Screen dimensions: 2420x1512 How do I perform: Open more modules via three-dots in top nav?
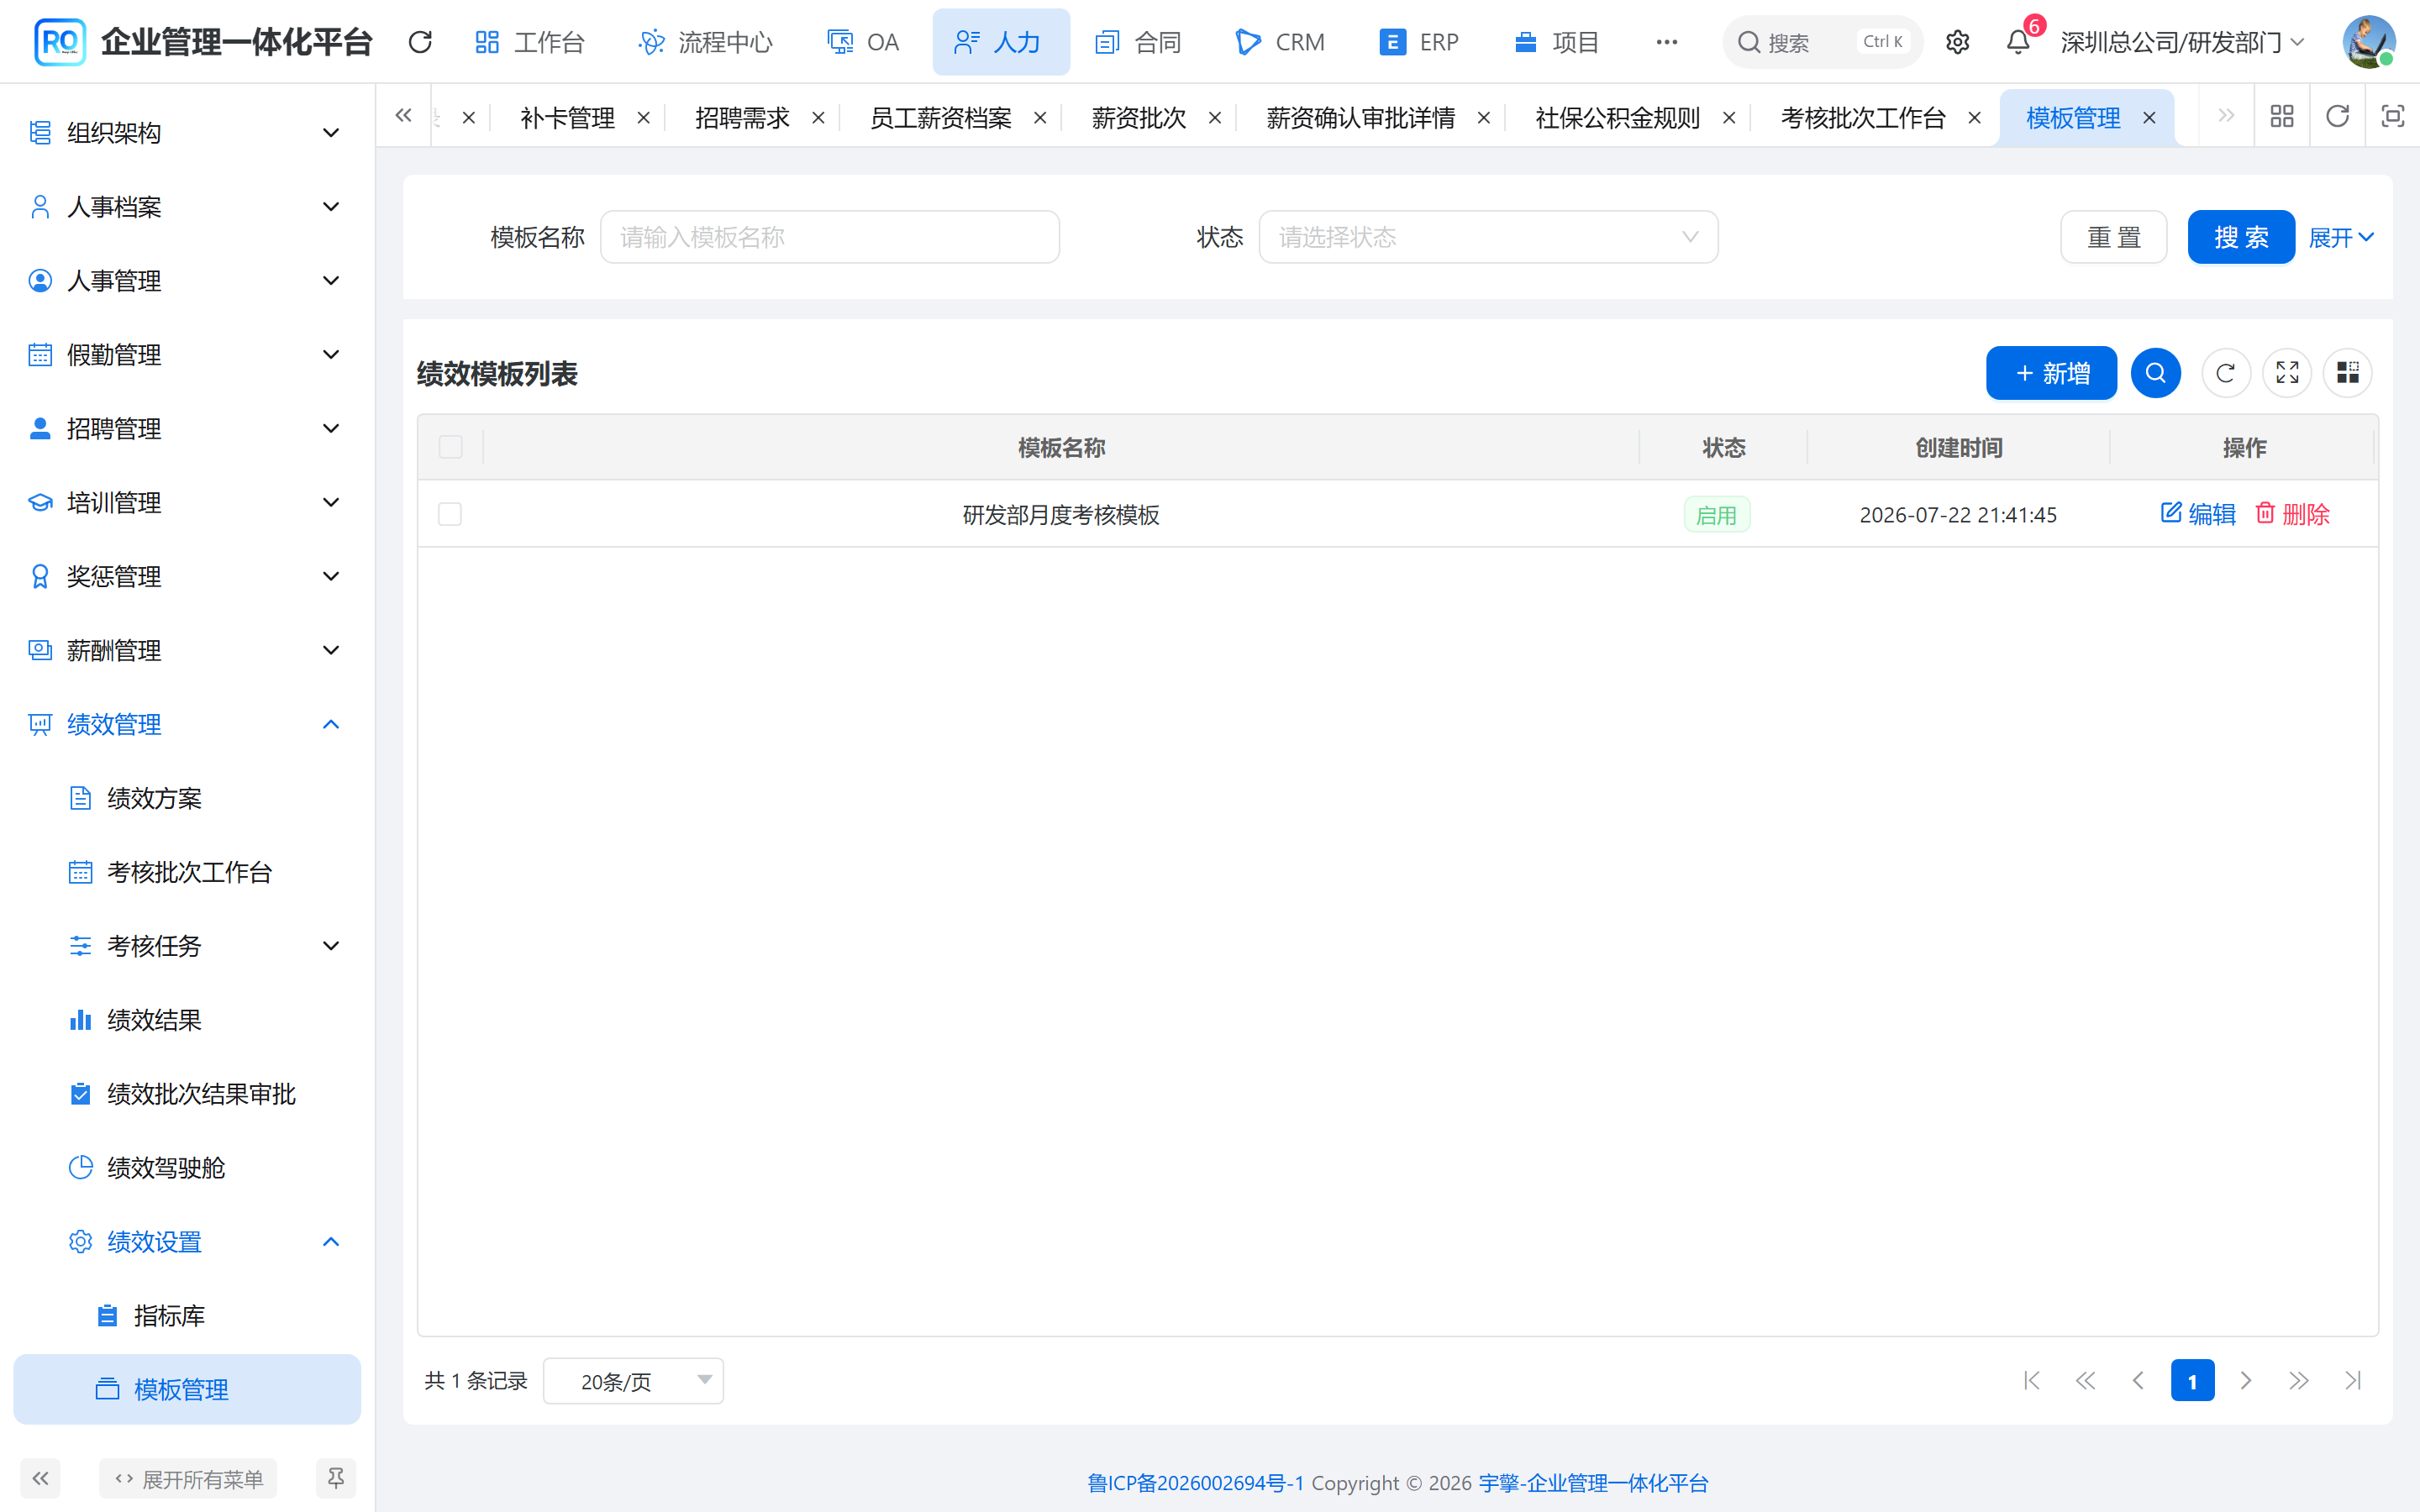pyautogui.click(x=1666, y=42)
